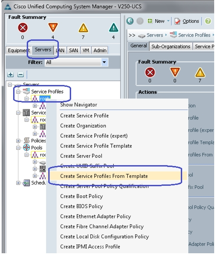
Task: Click the critical faults red X icon
Action: (23, 28)
